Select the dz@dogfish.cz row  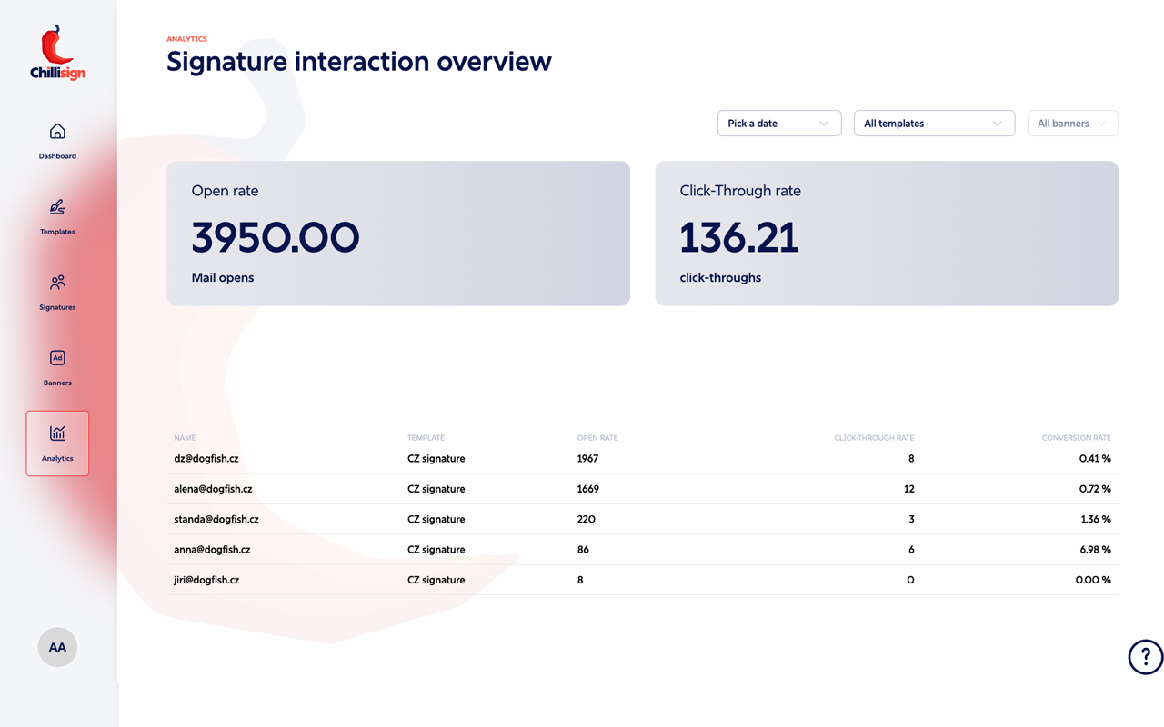pos(206,459)
